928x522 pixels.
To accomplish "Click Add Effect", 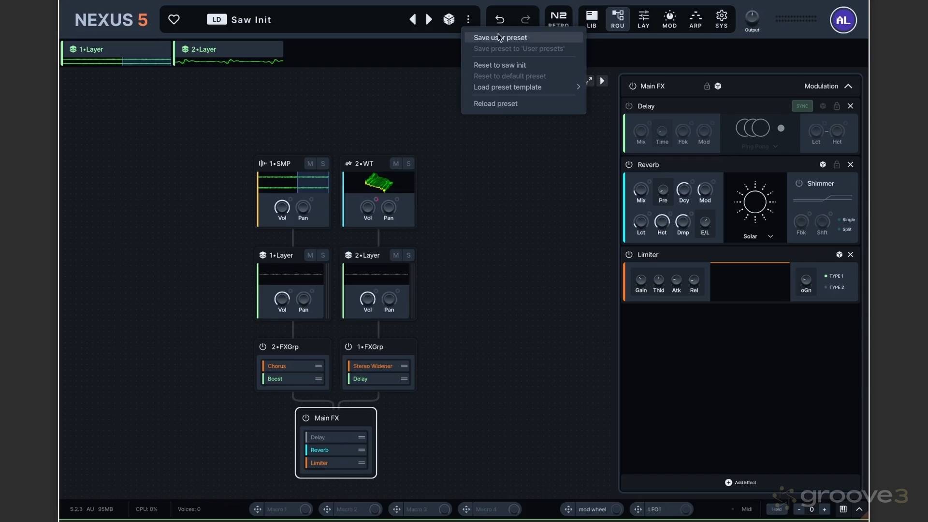I will coord(740,482).
